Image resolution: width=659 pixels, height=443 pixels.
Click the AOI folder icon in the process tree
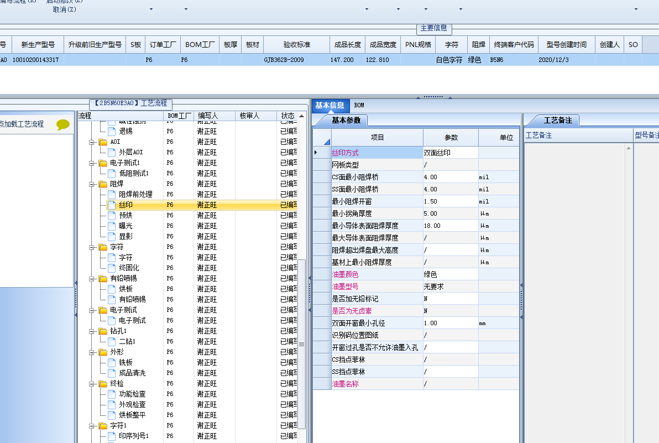103,142
